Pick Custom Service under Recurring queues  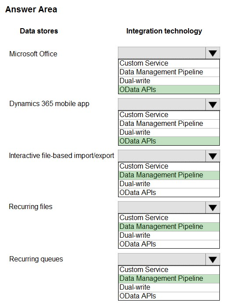pos(169,270)
